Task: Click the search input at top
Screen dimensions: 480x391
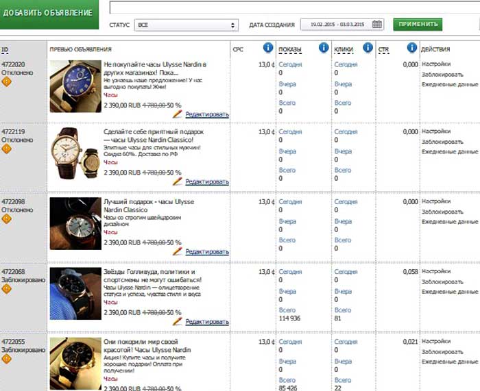Action: tap(295, 8)
